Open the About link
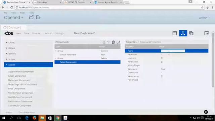Image resolution: width=215 pixels, height=121 pixels. point(9,112)
